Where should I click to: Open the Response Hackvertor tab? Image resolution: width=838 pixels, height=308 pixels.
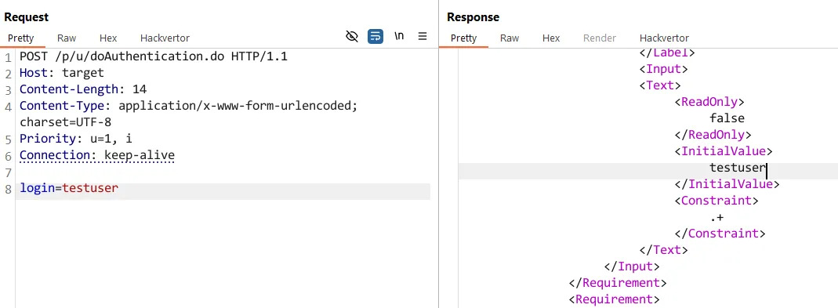click(664, 38)
